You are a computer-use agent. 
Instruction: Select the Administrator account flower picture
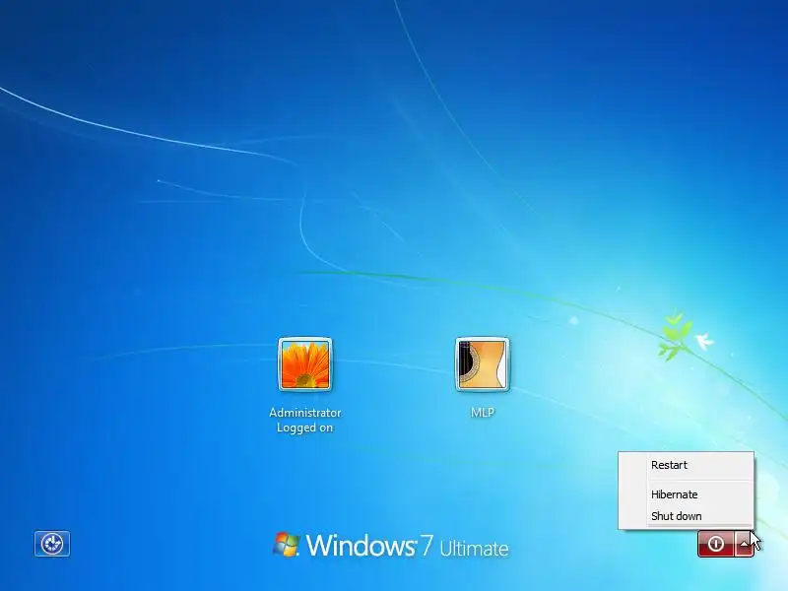[305, 364]
